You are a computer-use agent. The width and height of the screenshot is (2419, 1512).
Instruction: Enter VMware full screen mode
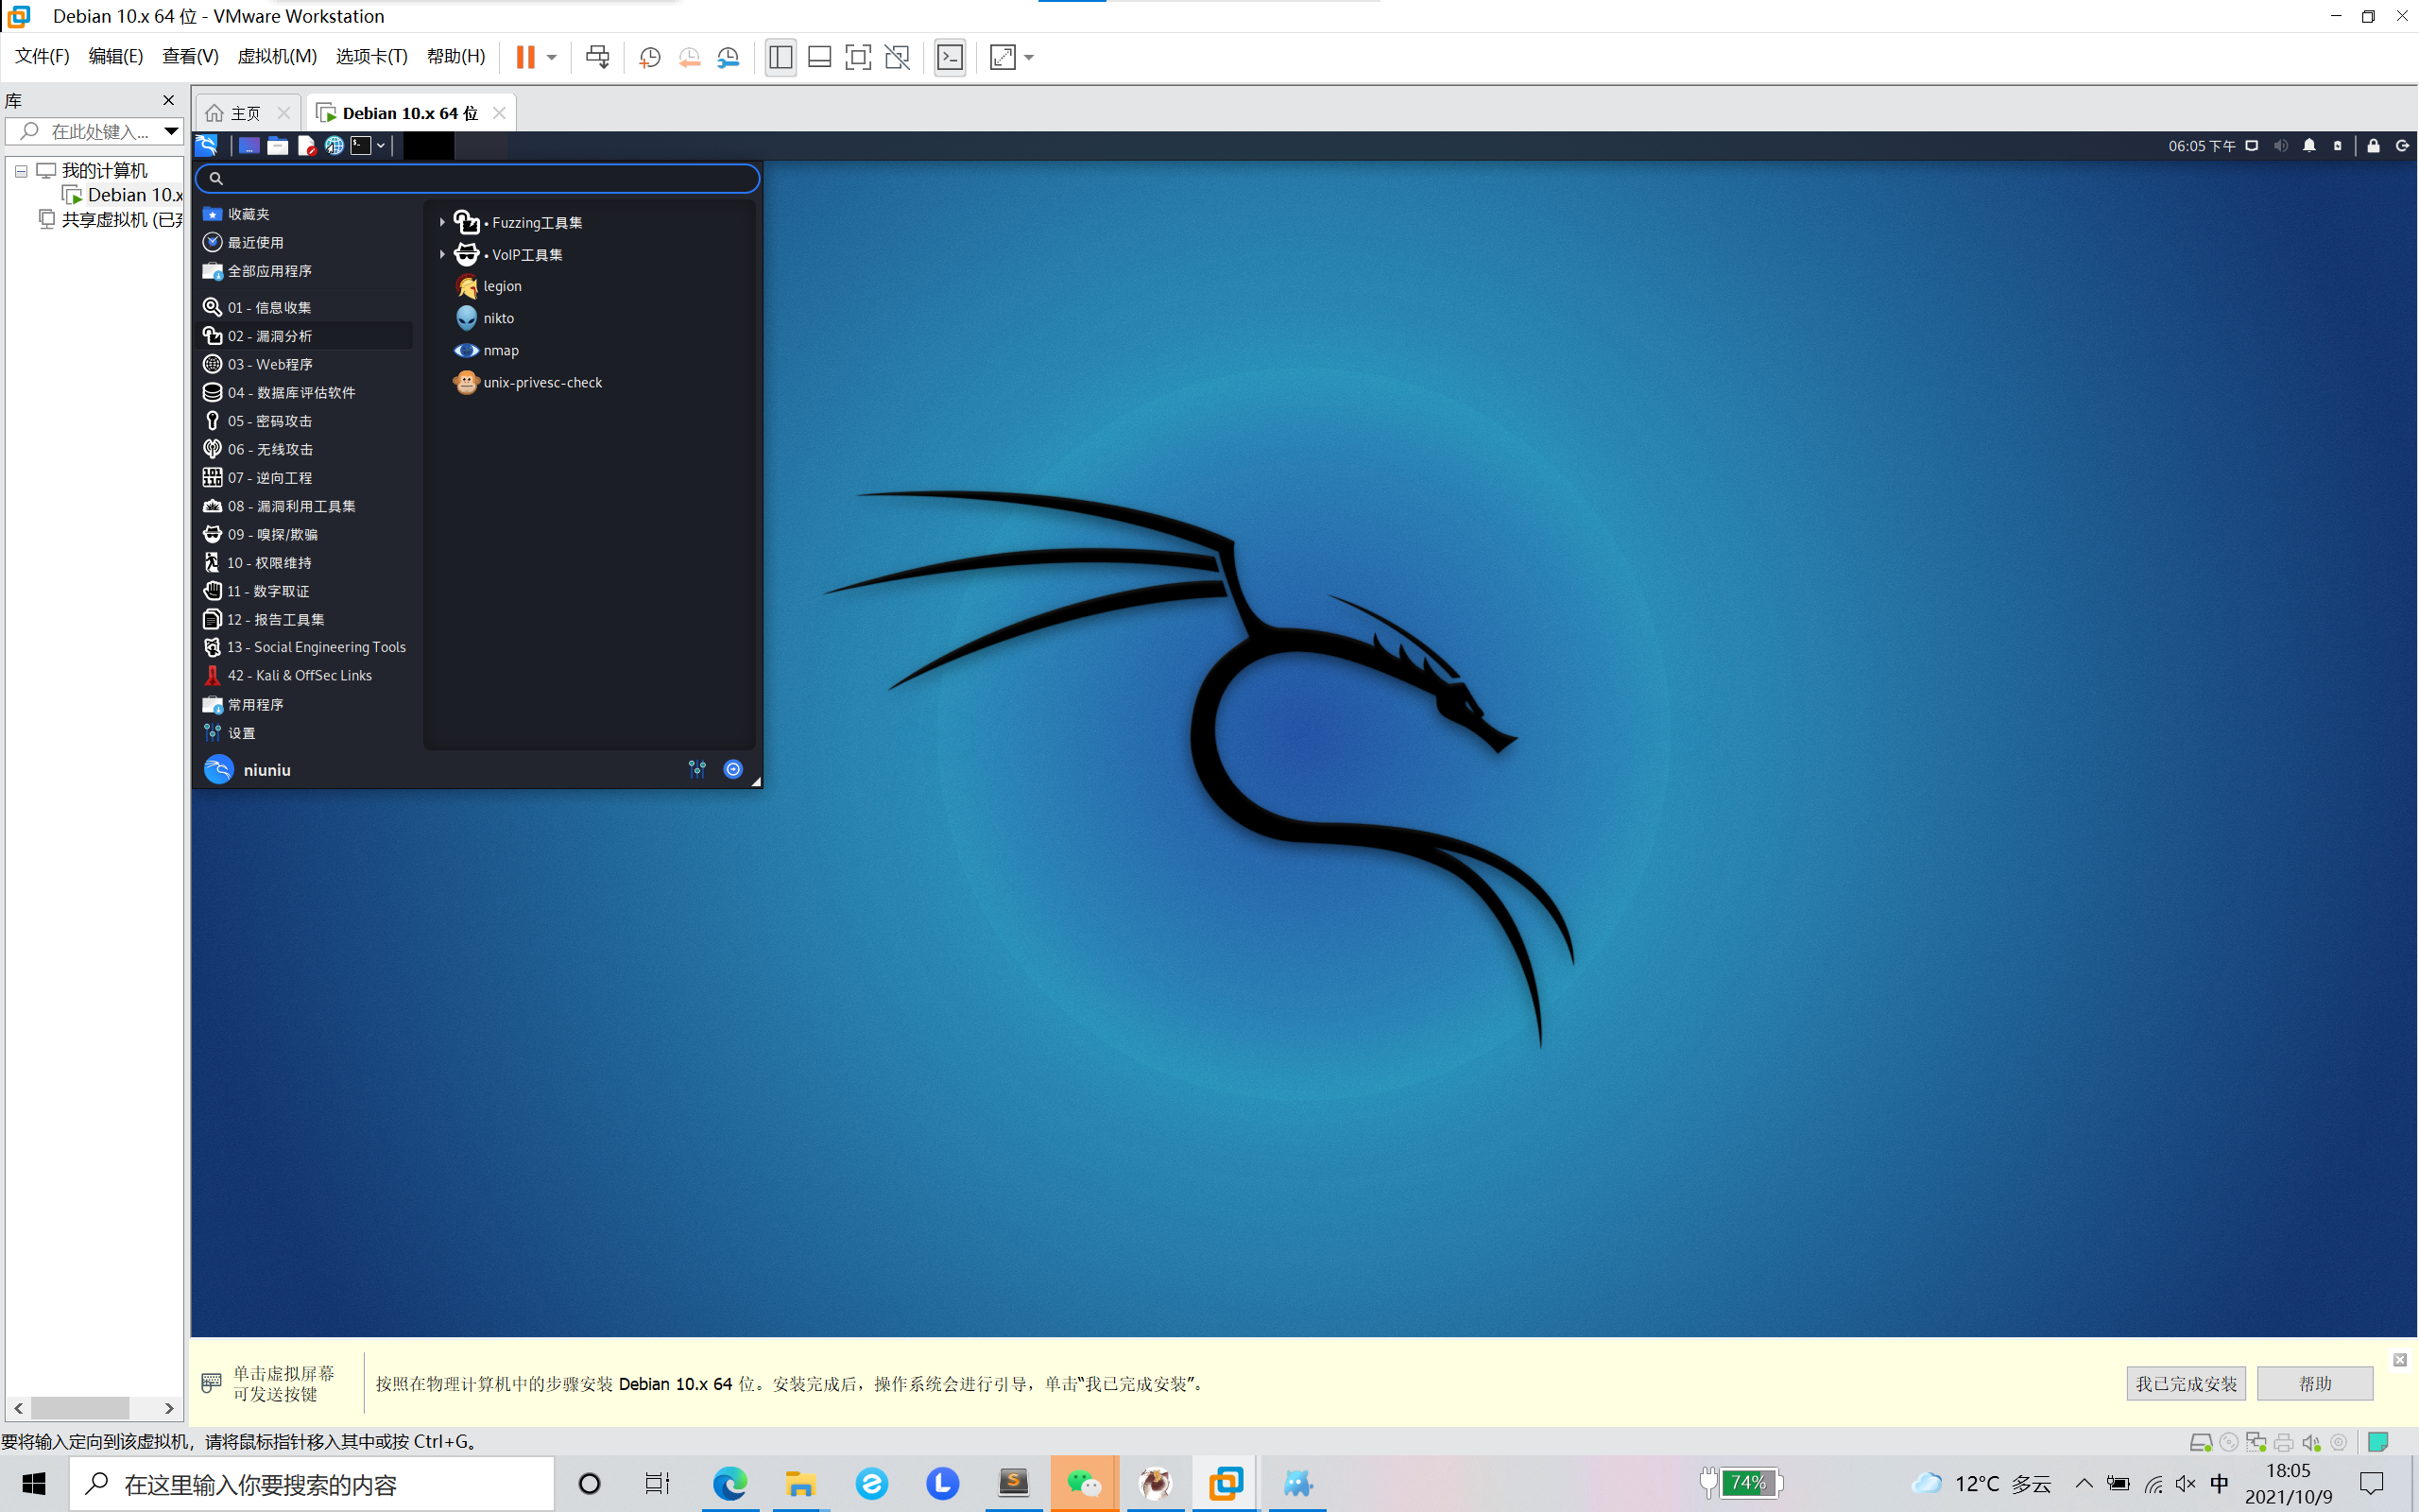(x=857, y=57)
